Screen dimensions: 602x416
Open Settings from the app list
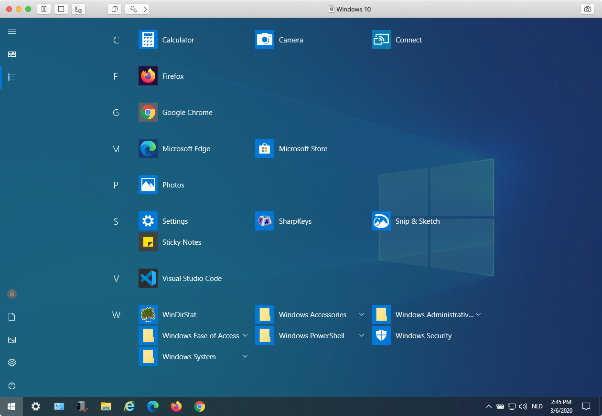(x=148, y=221)
